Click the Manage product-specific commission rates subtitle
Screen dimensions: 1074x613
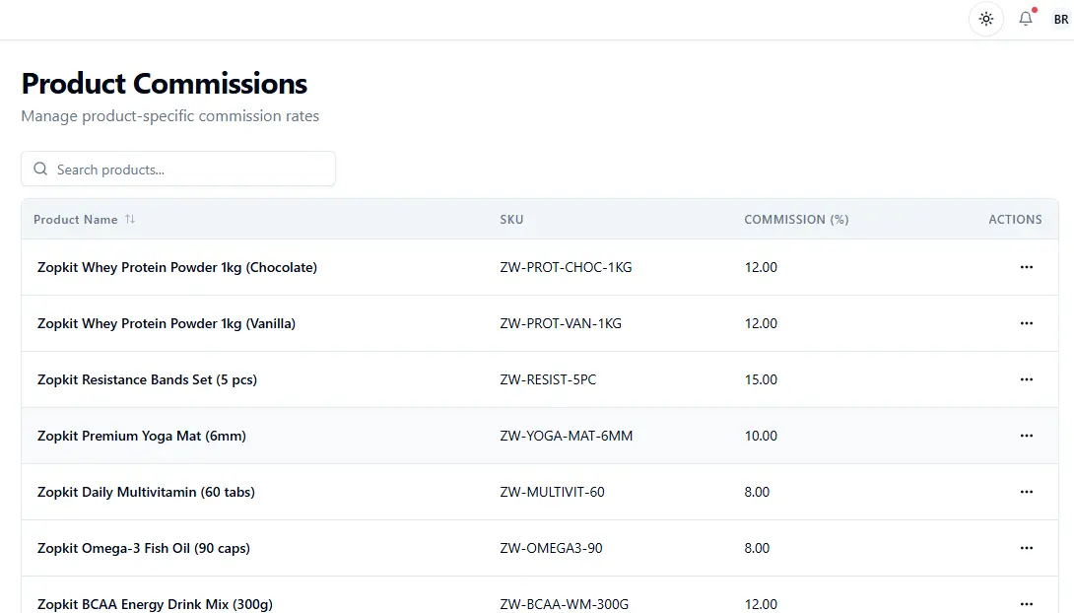click(x=169, y=115)
